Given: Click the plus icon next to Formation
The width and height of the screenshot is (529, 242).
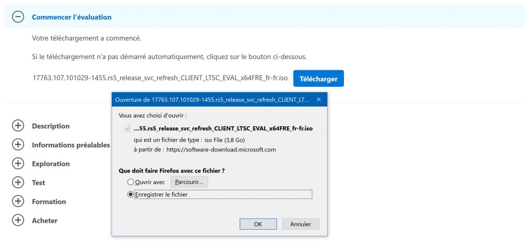Looking at the screenshot, I should pyautogui.click(x=18, y=202).
